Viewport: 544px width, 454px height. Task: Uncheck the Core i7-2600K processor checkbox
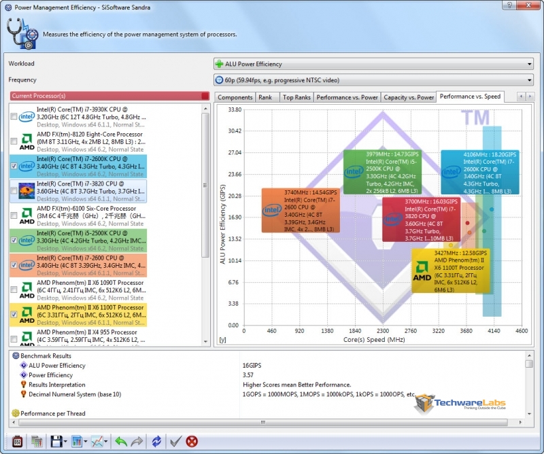point(14,166)
